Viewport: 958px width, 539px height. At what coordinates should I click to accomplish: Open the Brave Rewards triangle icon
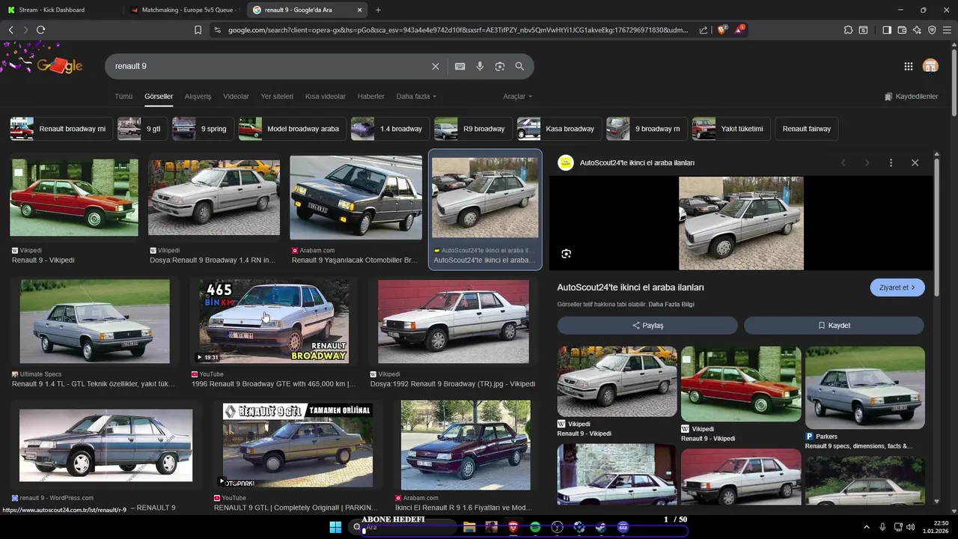(x=739, y=30)
